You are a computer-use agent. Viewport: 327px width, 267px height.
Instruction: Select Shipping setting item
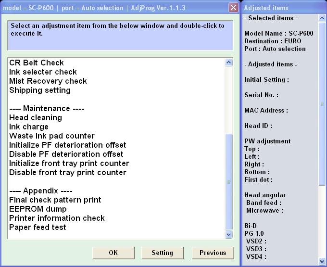tap(40, 90)
